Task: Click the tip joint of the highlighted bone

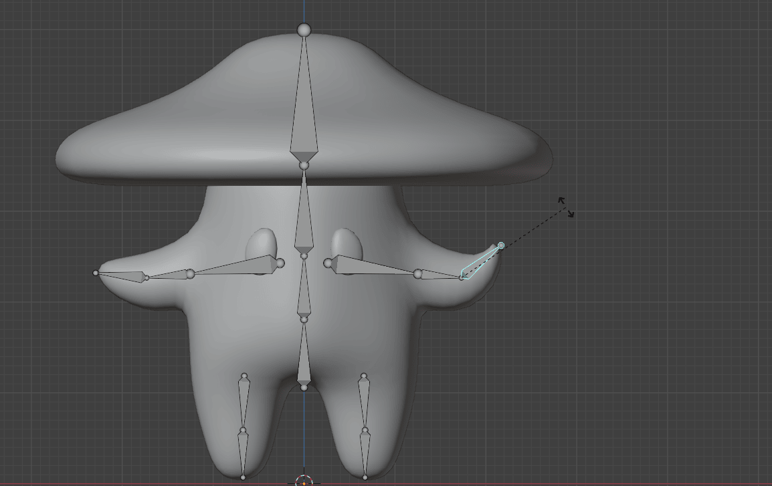Action: coord(501,246)
